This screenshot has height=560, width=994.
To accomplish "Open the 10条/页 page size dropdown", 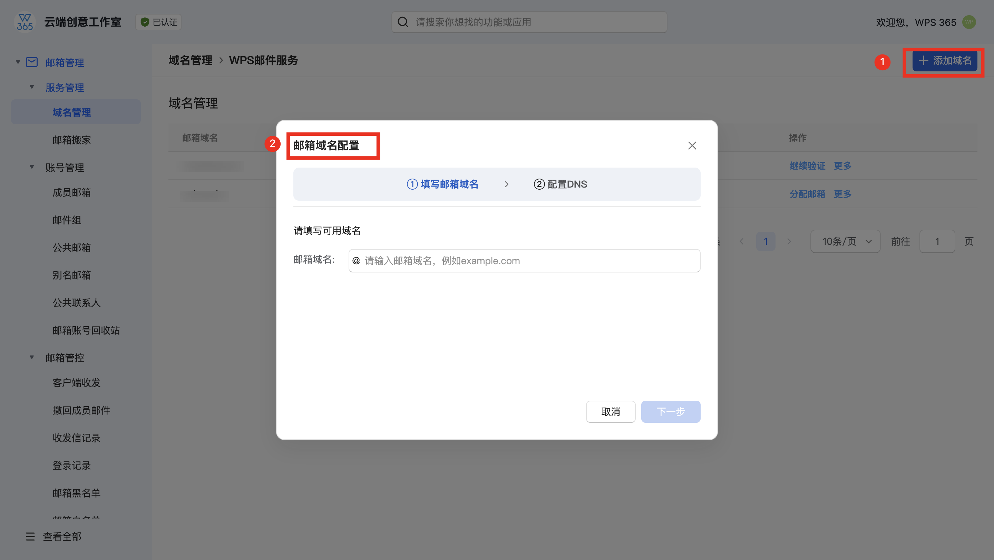I will point(845,242).
